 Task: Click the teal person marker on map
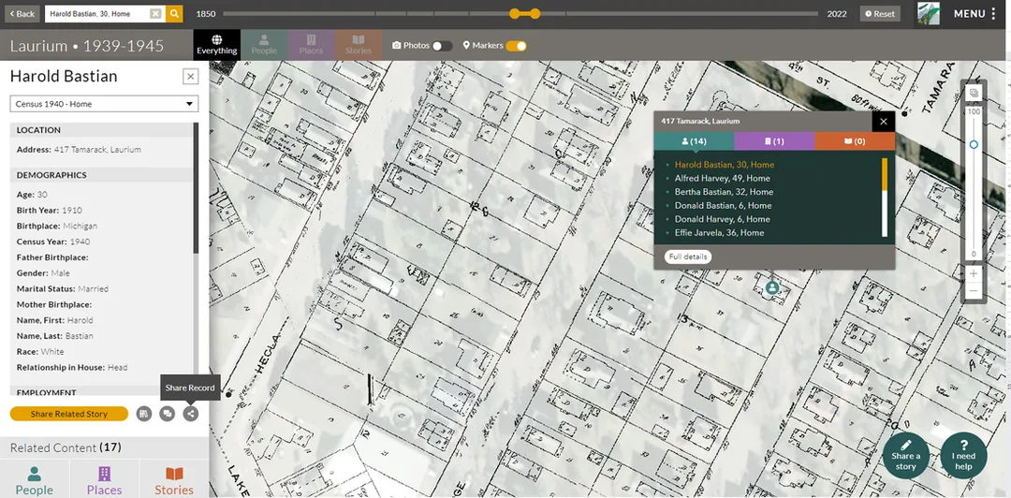point(771,287)
